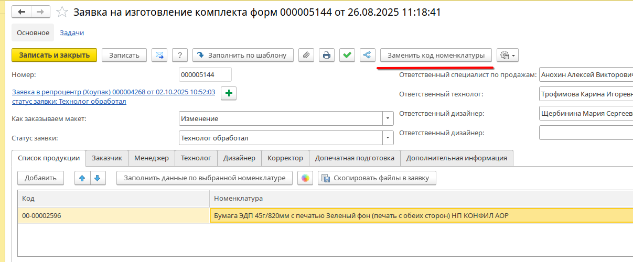The height and width of the screenshot is (262, 633).
Task: Open the 'Заявка в репроцентр (Хоупак)' link
Action: coord(113,92)
